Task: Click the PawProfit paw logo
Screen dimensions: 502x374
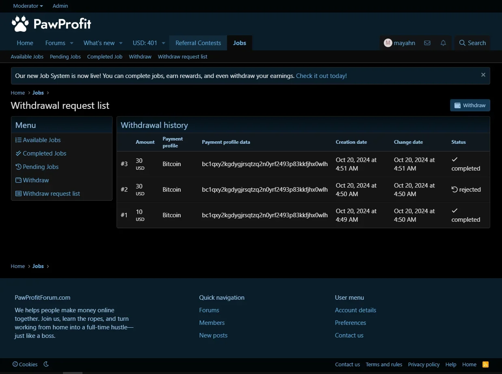Action: [20, 24]
